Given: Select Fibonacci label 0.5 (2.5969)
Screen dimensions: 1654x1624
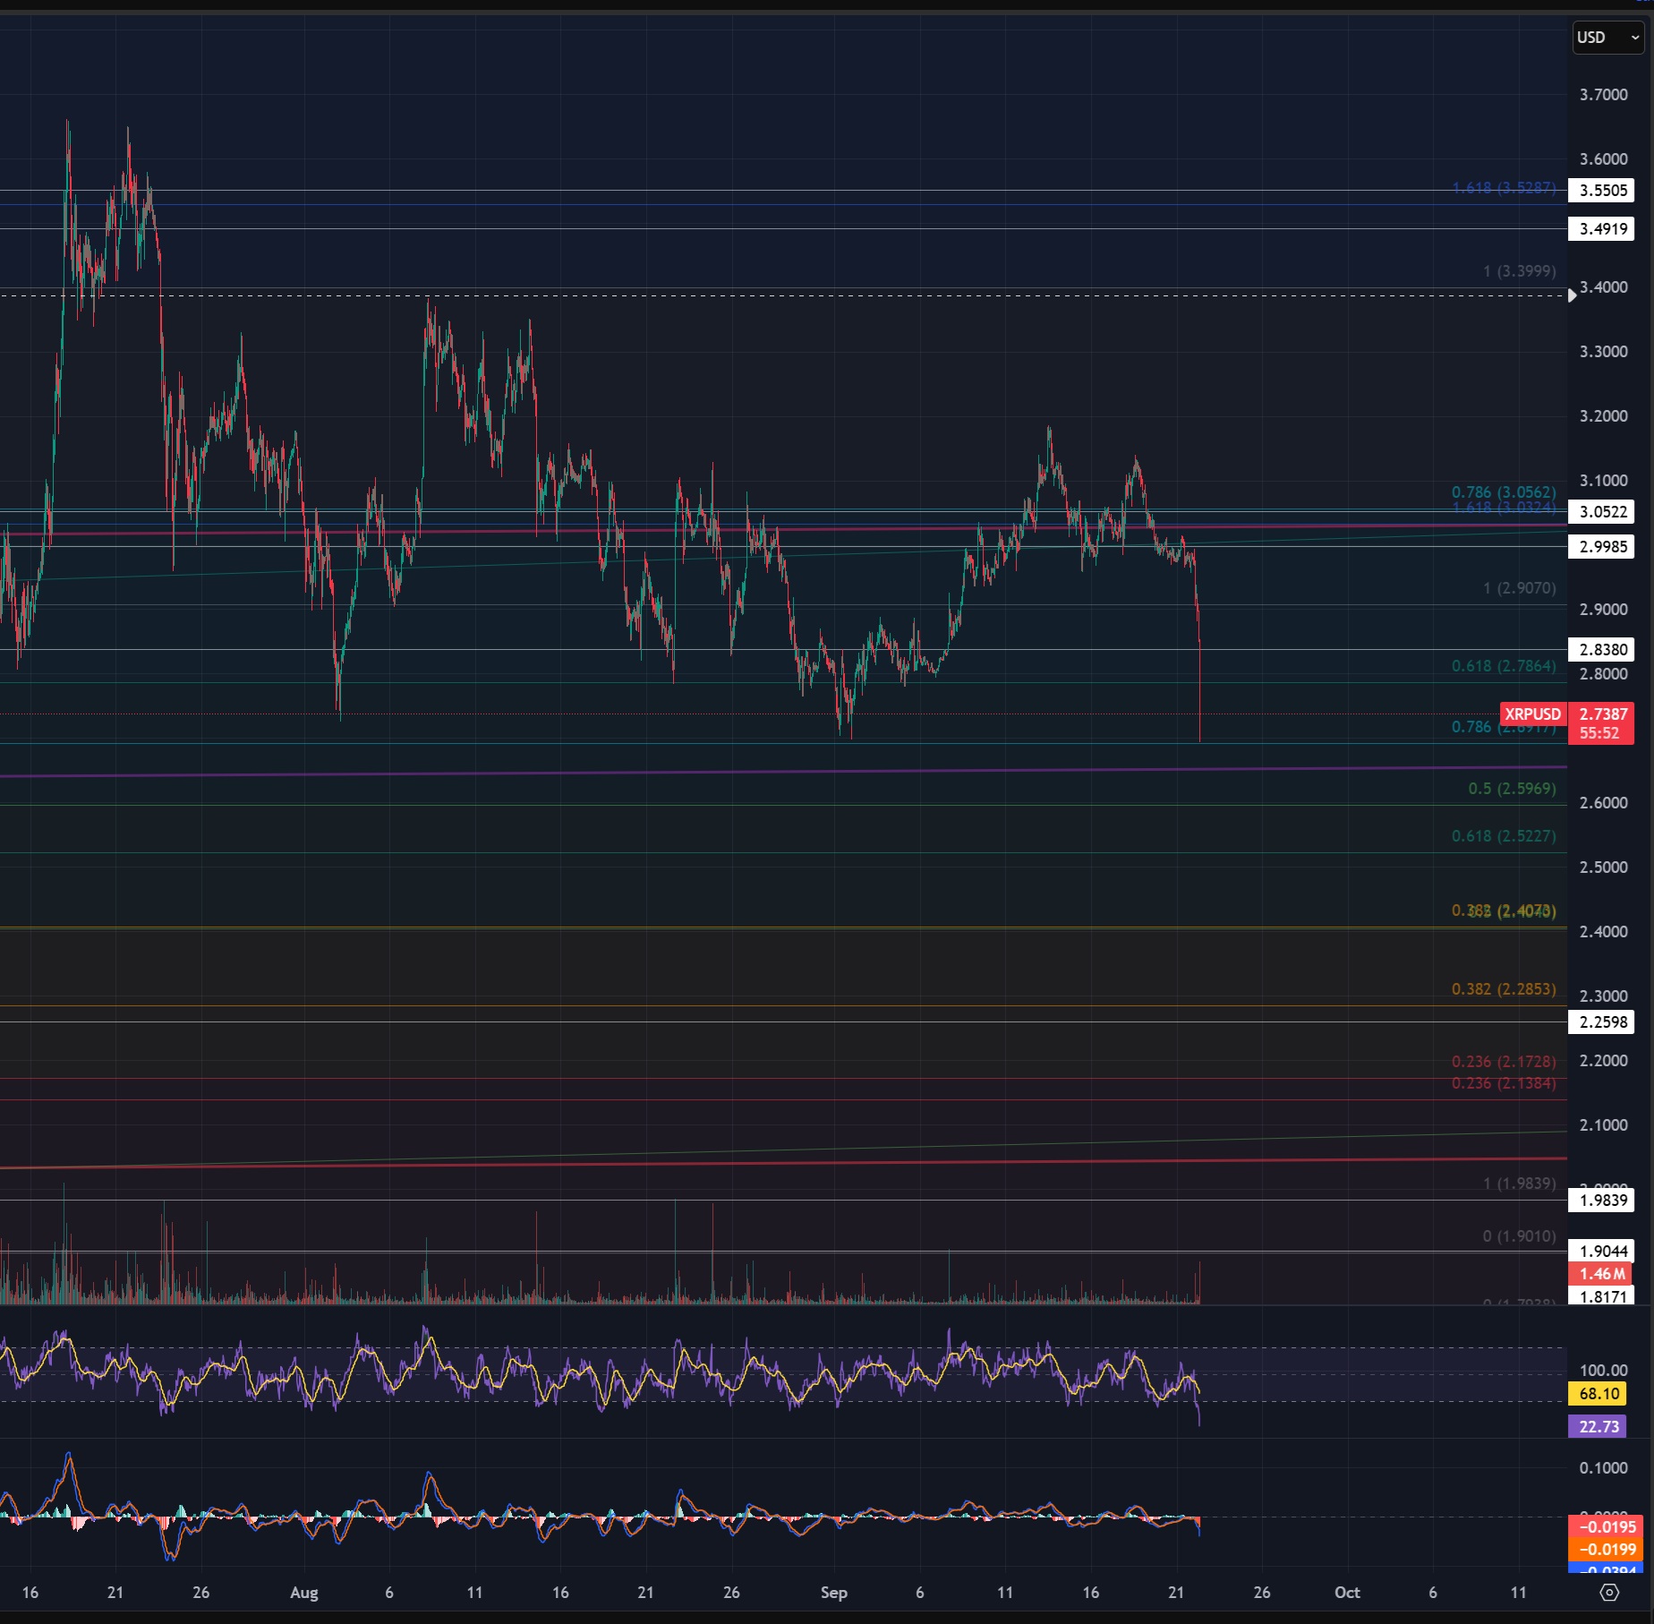Looking at the screenshot, I should [x=1512, y=789].
